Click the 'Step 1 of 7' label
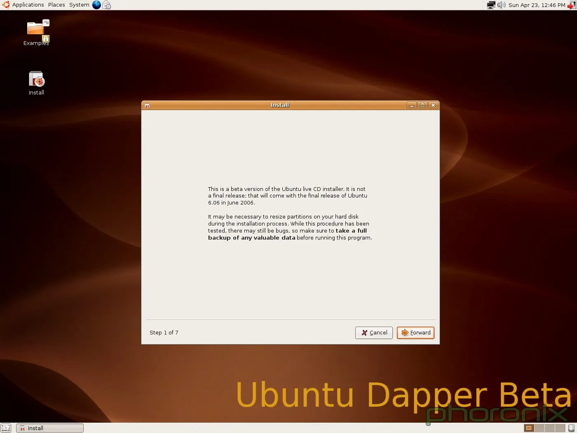 pos(164,333)
